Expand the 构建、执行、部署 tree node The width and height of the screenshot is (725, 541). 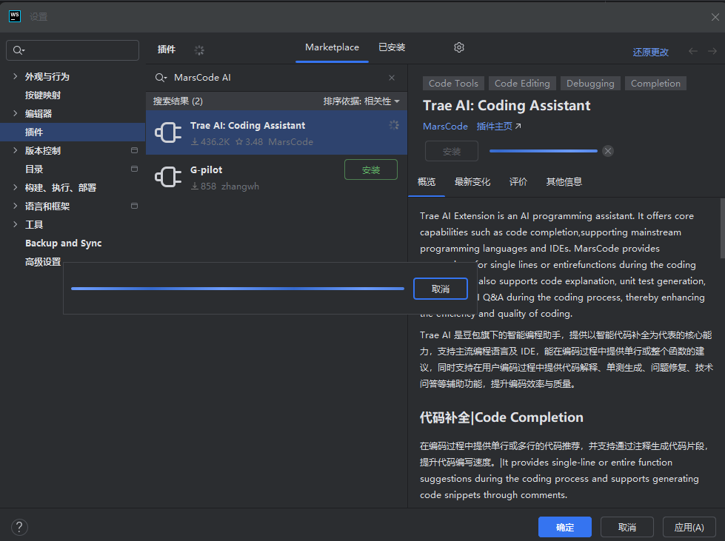(x=16, y=187)
